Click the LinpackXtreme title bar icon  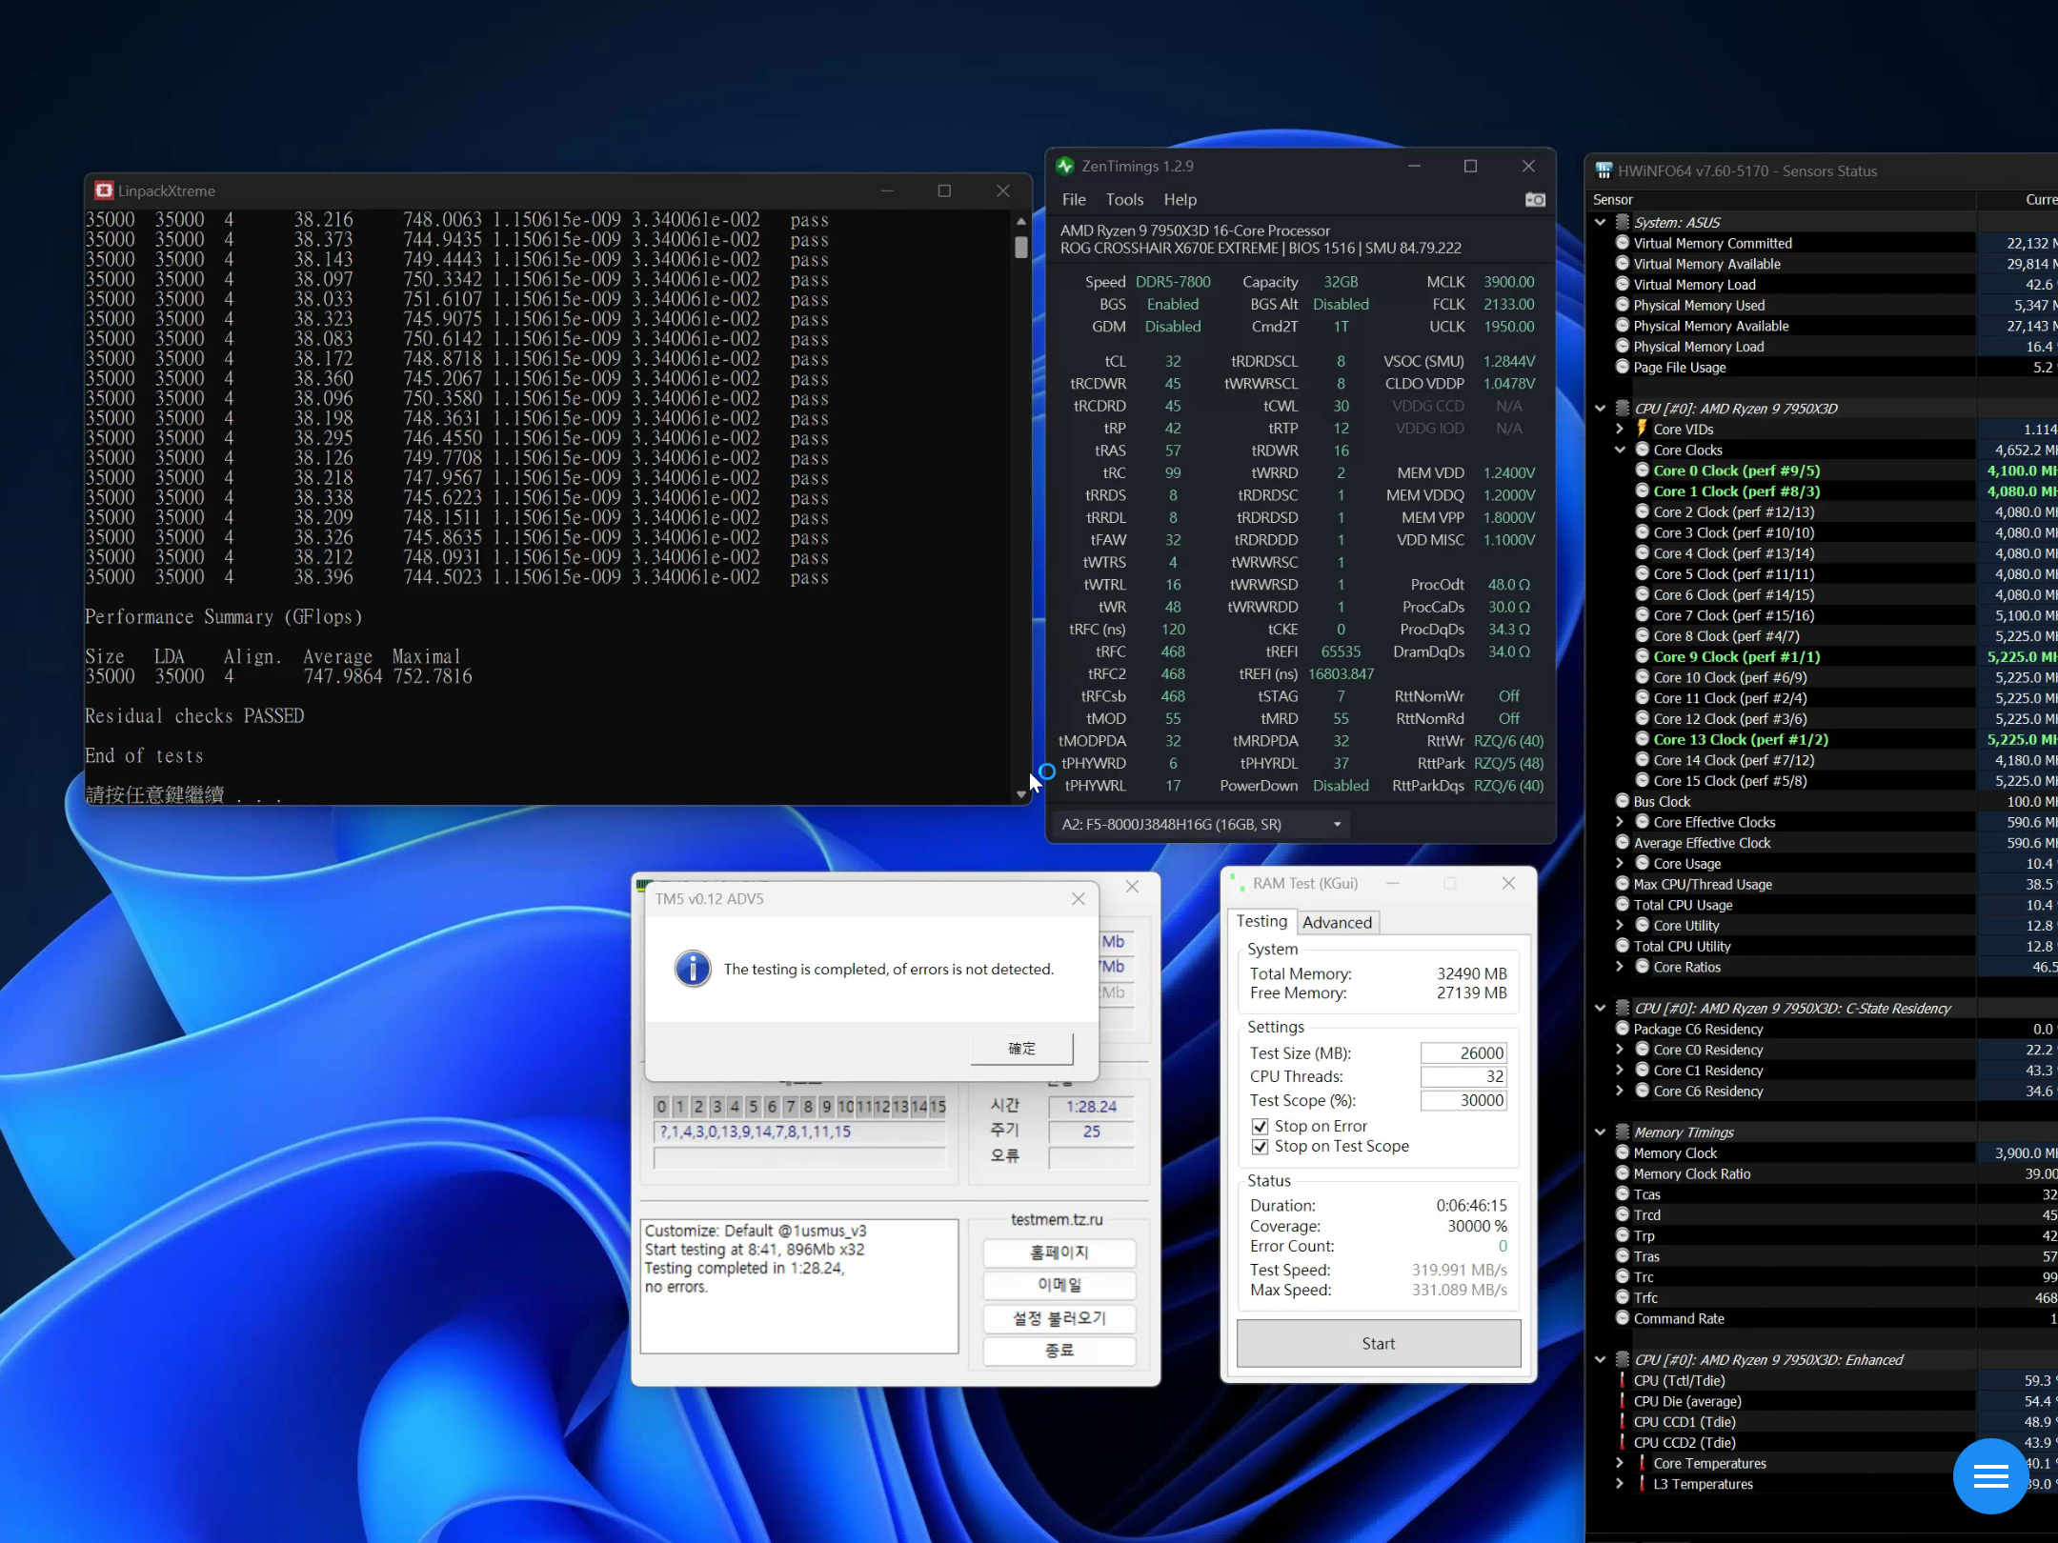[x=104, y=190]
